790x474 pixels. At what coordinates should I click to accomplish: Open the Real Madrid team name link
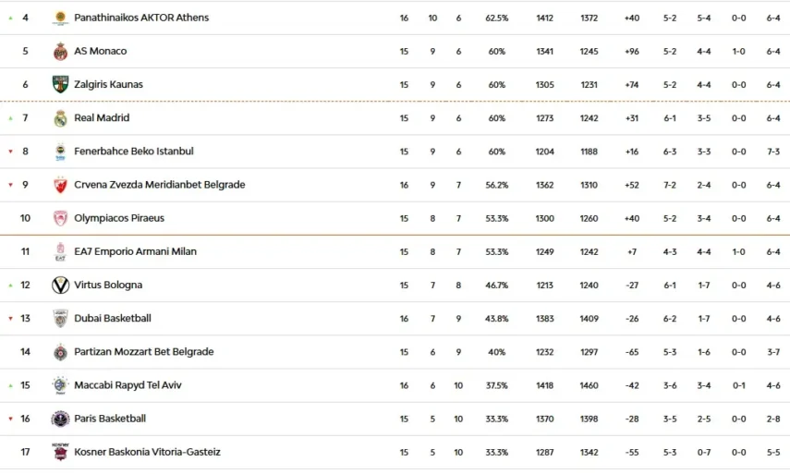(x=102, y=117)
